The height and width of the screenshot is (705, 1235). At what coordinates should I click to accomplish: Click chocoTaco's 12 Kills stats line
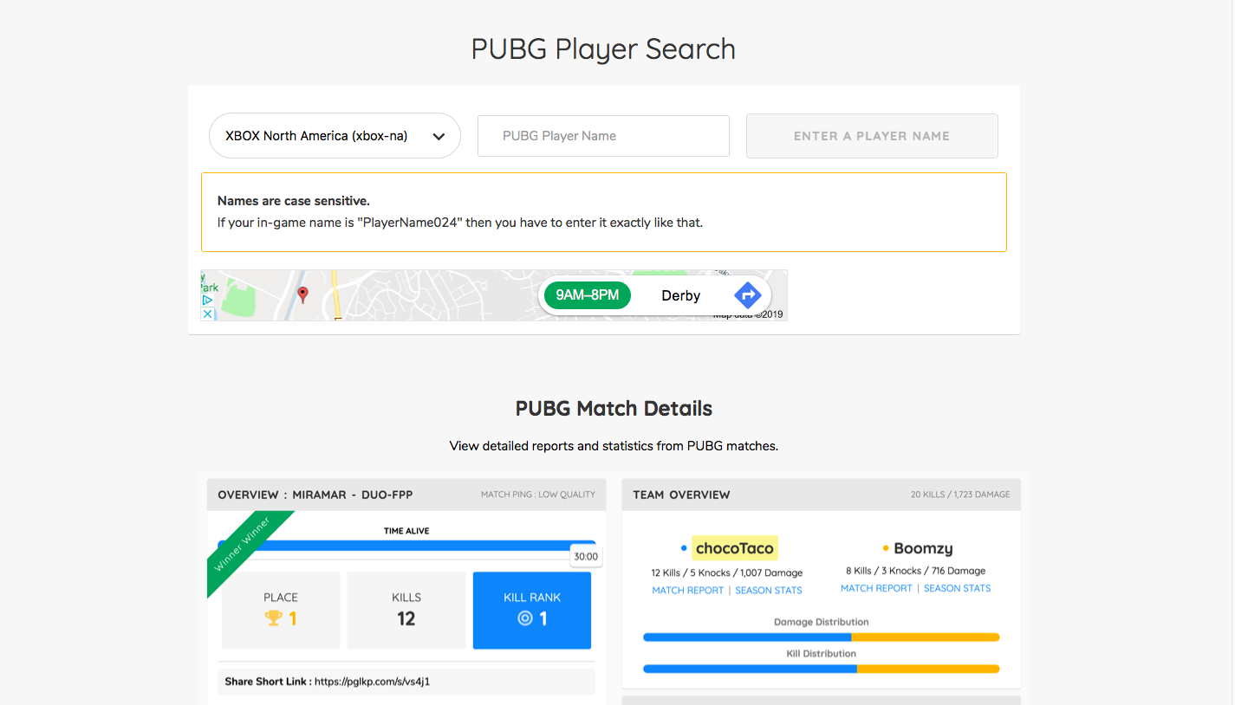pyautogui.click(x=727, y=572)
